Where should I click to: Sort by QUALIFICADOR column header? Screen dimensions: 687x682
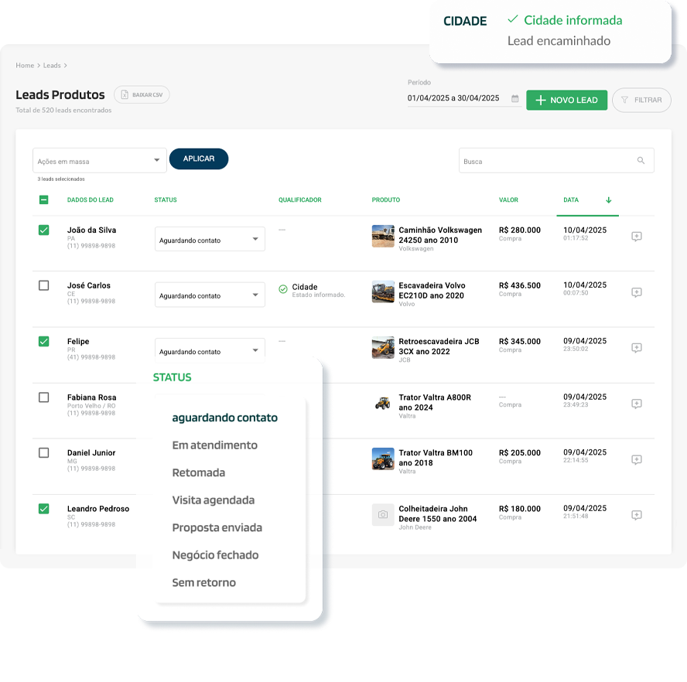point(300,199)
